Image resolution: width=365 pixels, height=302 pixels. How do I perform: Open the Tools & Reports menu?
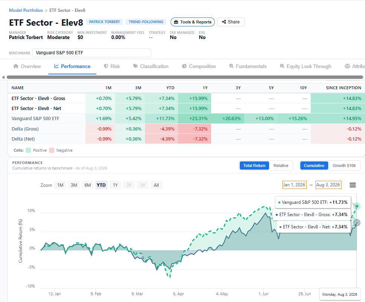tap(193, 22)
